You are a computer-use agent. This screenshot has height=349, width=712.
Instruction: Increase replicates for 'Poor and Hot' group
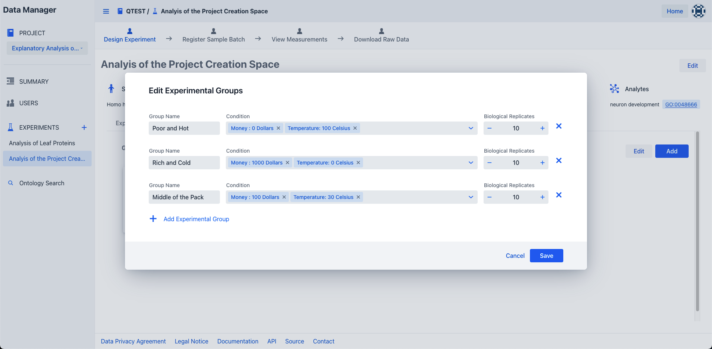coord(542,128)
